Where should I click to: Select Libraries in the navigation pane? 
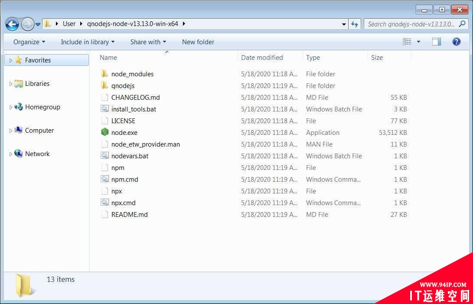[37, 84]
